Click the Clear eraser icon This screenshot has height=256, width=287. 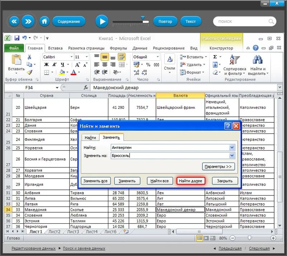(x=215, y=72)
